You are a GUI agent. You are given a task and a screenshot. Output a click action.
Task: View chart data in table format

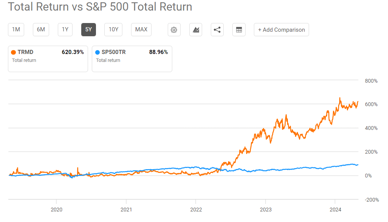239,29
